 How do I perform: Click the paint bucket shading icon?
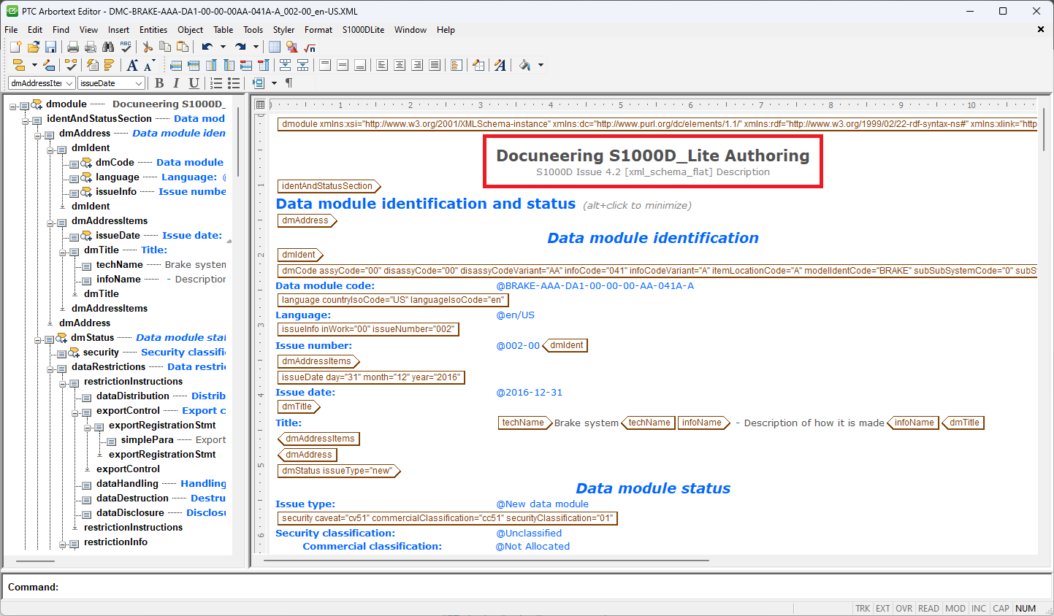pyautogui.click(x=525, y=65)
